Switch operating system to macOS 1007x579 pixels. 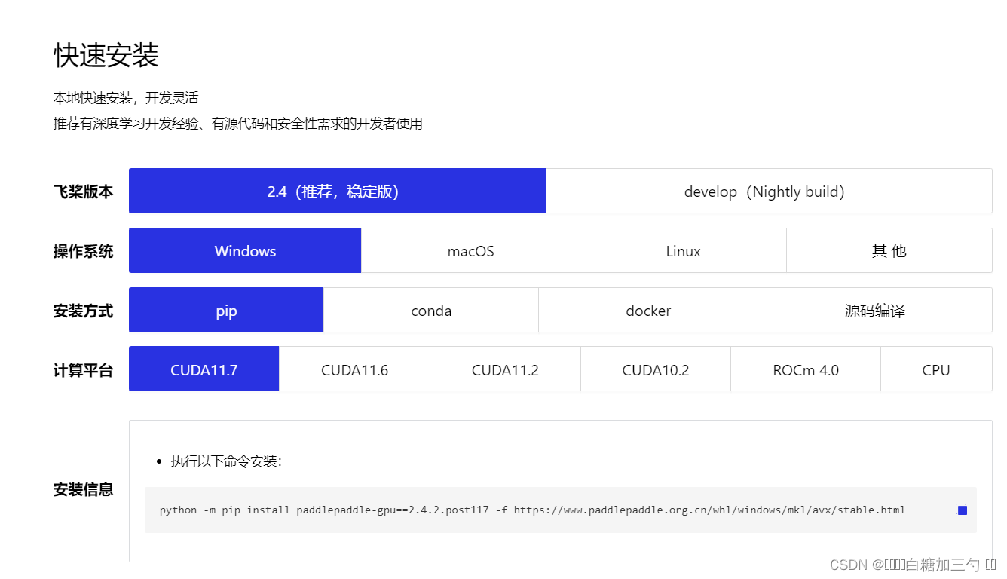tap(470, 250)
